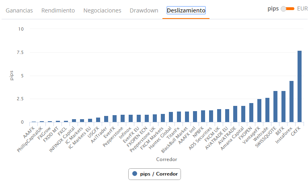Select the Deslizamiento tab
Image resolution: width=308 pixels, height=184 pixels.
click(186, 10)
